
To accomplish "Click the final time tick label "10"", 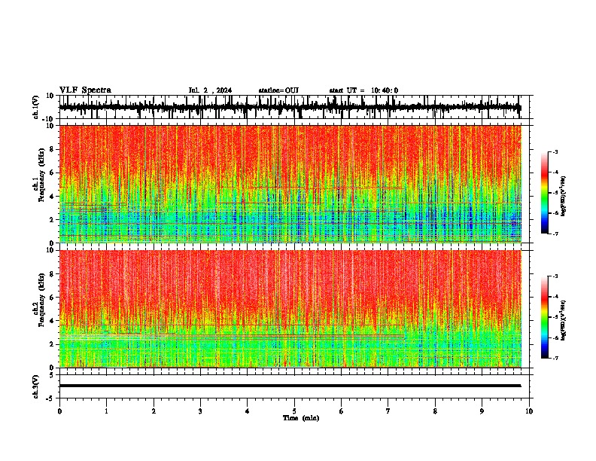I will click(x=529, y=411).
